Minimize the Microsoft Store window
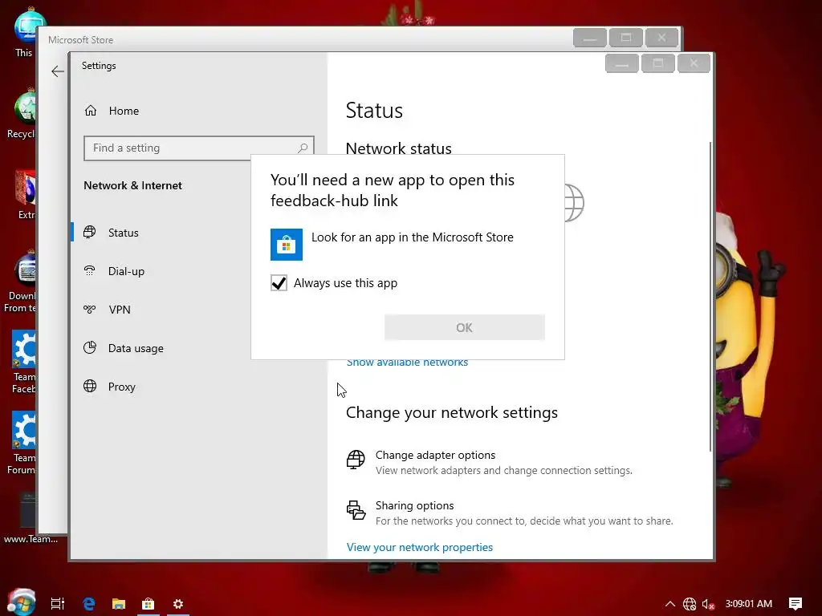The image size is (822, 616). (590, 38)
